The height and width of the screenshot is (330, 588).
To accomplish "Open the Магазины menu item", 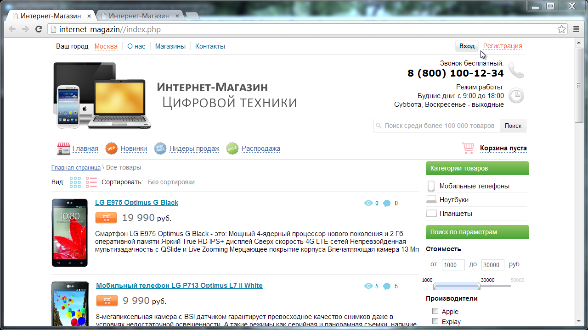I will (170, 46).
